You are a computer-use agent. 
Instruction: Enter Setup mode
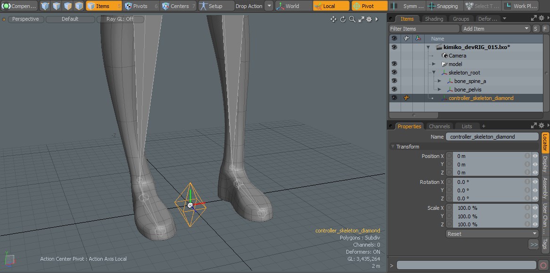pyautogui.click(x=216, y=6)
